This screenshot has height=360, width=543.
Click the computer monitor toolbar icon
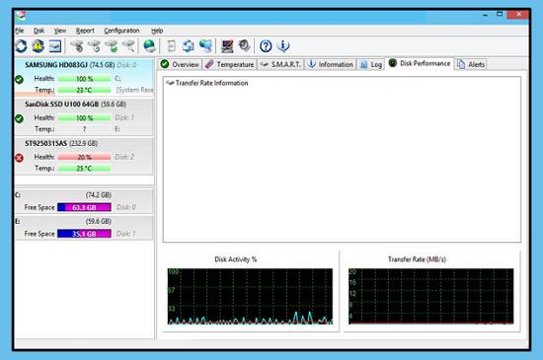tap(227, 46)
